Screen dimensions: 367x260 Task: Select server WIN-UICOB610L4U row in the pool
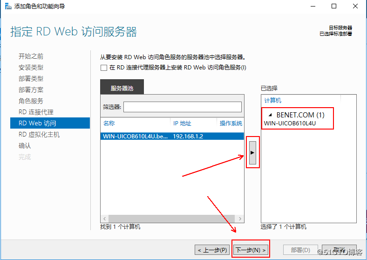171,137
